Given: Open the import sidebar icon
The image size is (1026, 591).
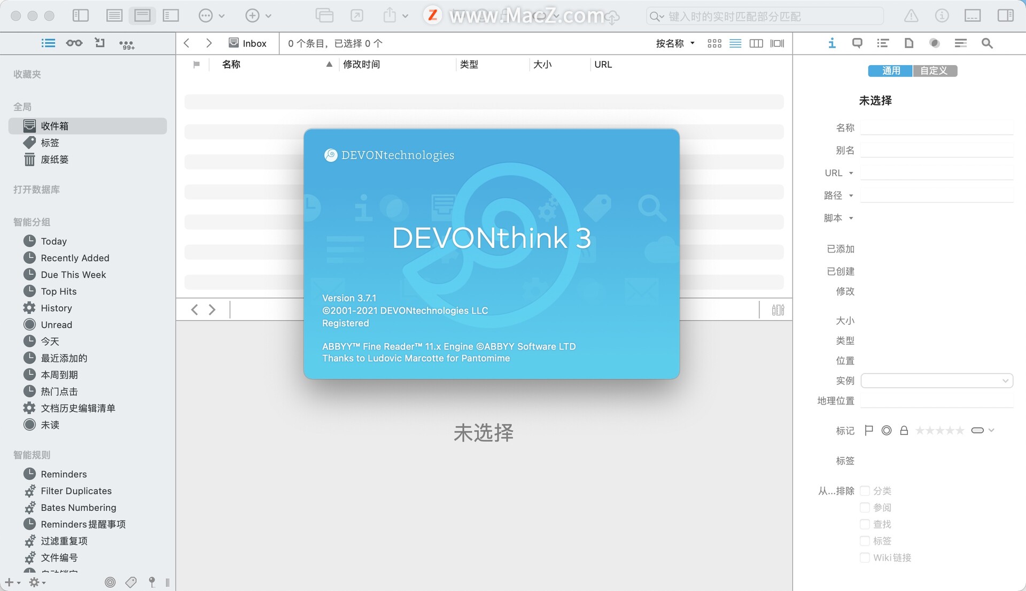Looking at the screenshot, I should click(x=100, y=43).
